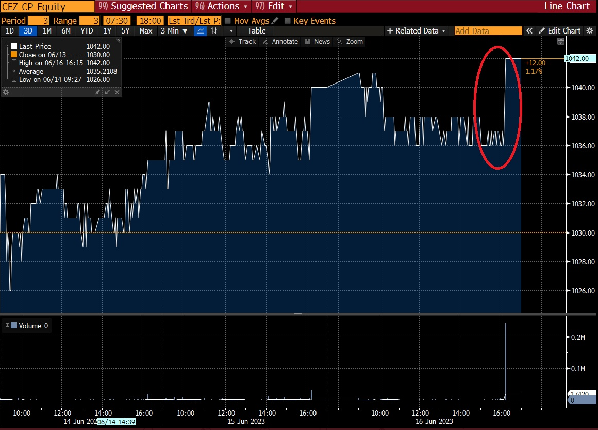Click the Edit Chart button
Viewport: 598px width, 430px height.
[x=559, y=31]
